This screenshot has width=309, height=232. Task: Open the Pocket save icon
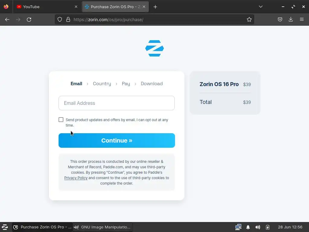(x=280, y=19)
